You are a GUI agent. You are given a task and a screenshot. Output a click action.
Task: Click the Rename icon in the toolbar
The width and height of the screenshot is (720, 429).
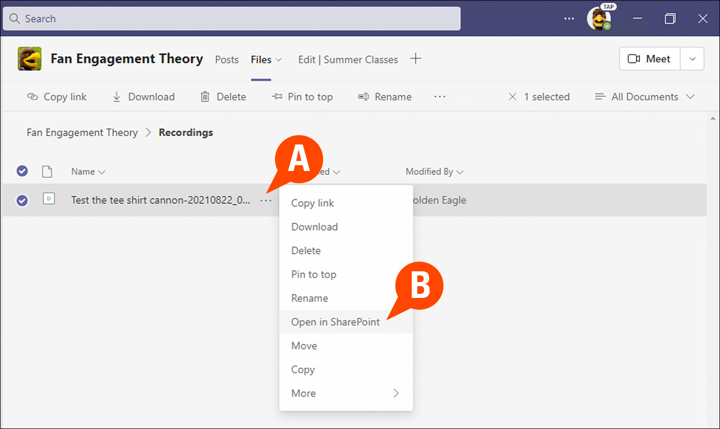click(x=364, y=97)
